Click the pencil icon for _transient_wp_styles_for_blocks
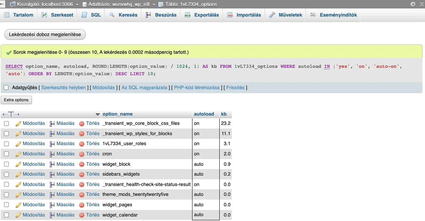This screenshot has width=425, height=221. click(x=18, y=134)
